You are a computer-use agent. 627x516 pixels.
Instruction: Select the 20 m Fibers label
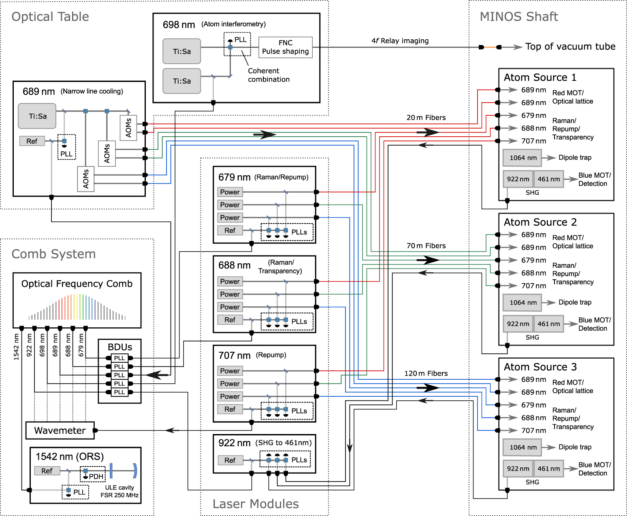pyautogui.click(x=426, y=118)
